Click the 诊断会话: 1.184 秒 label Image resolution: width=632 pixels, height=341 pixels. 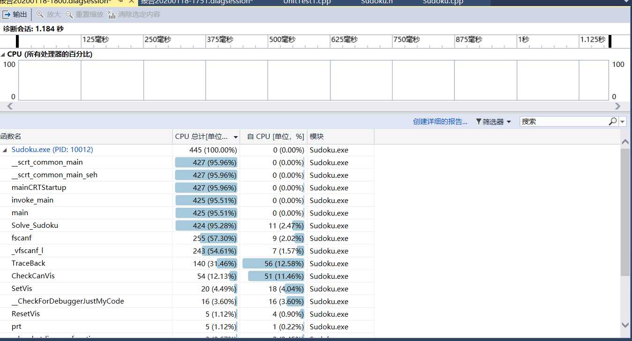[x=33, y=29]
